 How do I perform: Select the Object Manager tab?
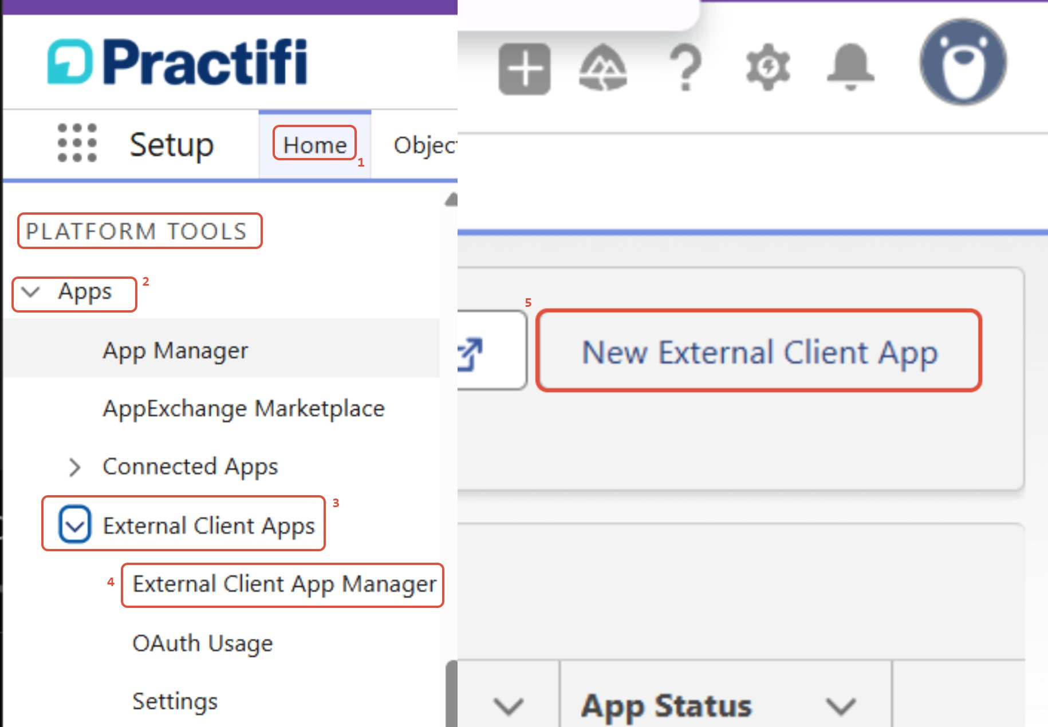(x=425, y=145)
